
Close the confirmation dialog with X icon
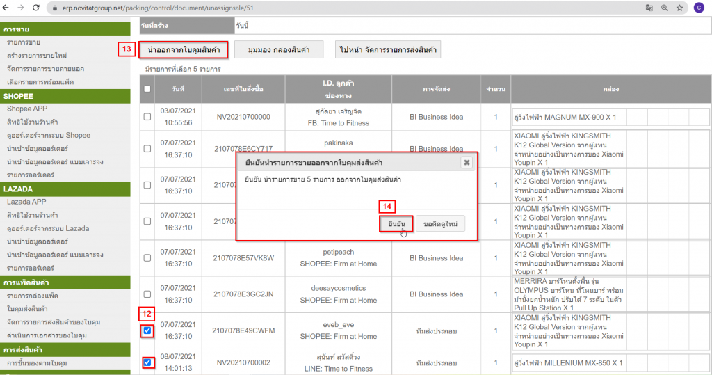(x=467, y=162)
